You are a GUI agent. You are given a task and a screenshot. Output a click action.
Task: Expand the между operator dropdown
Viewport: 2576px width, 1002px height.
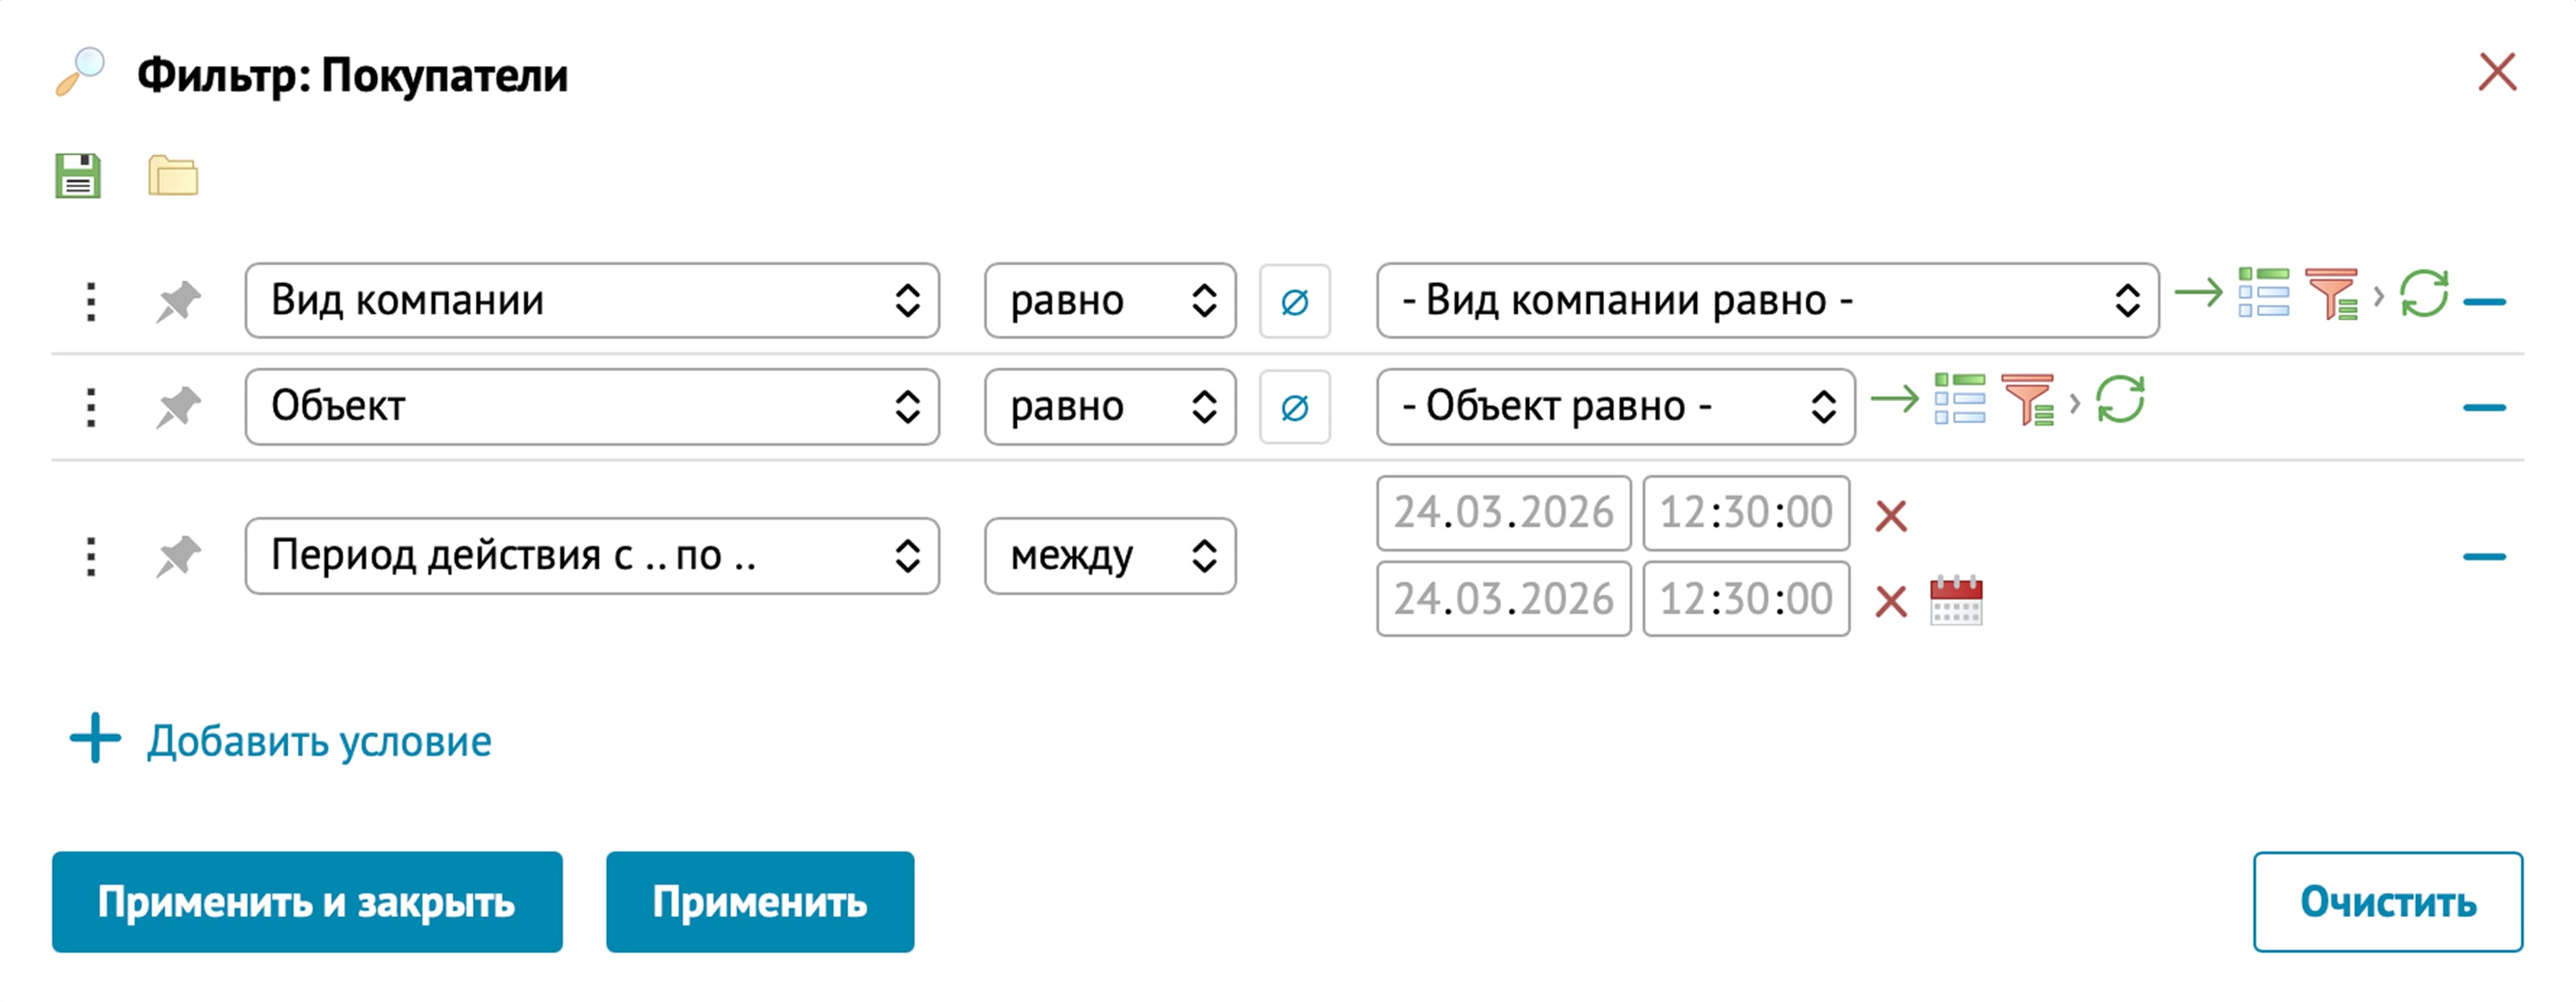tap(1110, 557)
